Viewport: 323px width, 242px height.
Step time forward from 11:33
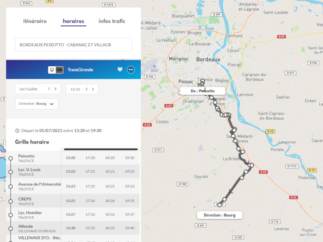click(93, 89)
